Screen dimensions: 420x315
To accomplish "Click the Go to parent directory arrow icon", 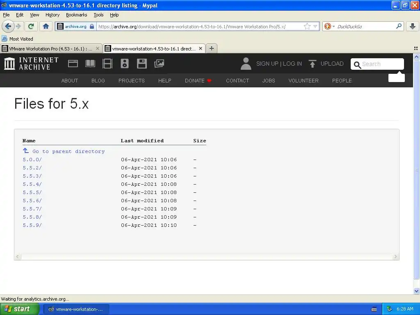I will point(26,151).
